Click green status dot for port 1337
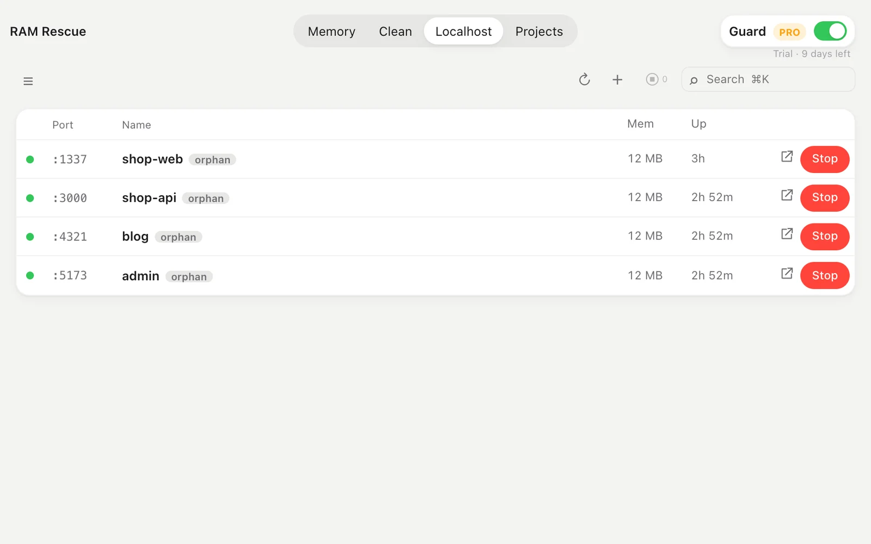Viewport: 871px width, 544px height. pyautogui.click(x=30, y=159)
